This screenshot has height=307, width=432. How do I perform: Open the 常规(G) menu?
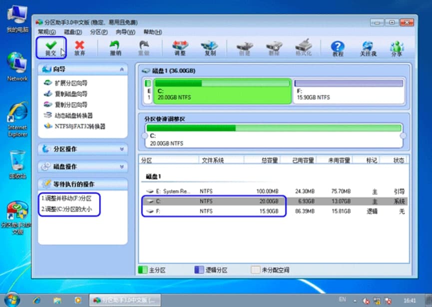(x=46, y=32)
